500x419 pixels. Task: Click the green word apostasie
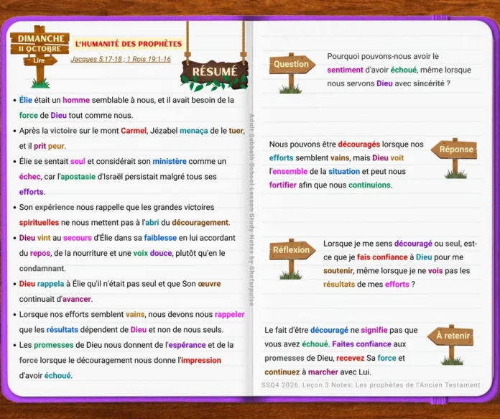point(78,177)
